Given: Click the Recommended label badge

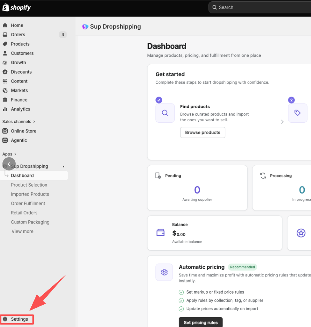Looking at the screenshot, I should [242, 267].
